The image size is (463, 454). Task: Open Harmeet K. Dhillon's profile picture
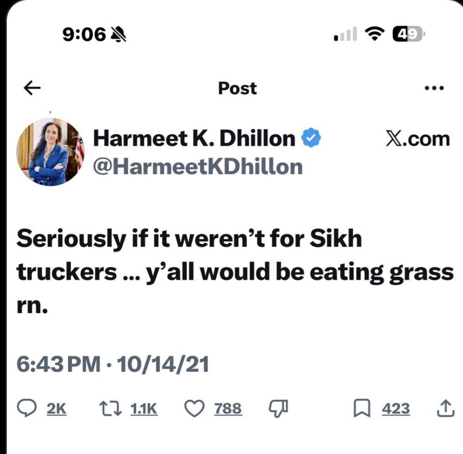tap(50, 152)
